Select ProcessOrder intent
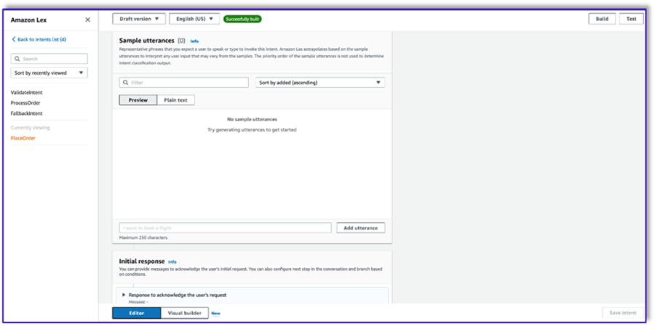655x326 pixels. pyautogui.click(x=25, y=103)
